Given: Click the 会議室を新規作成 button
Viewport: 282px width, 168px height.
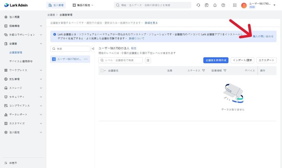Looking at the screenshot, I should [216, 60].
